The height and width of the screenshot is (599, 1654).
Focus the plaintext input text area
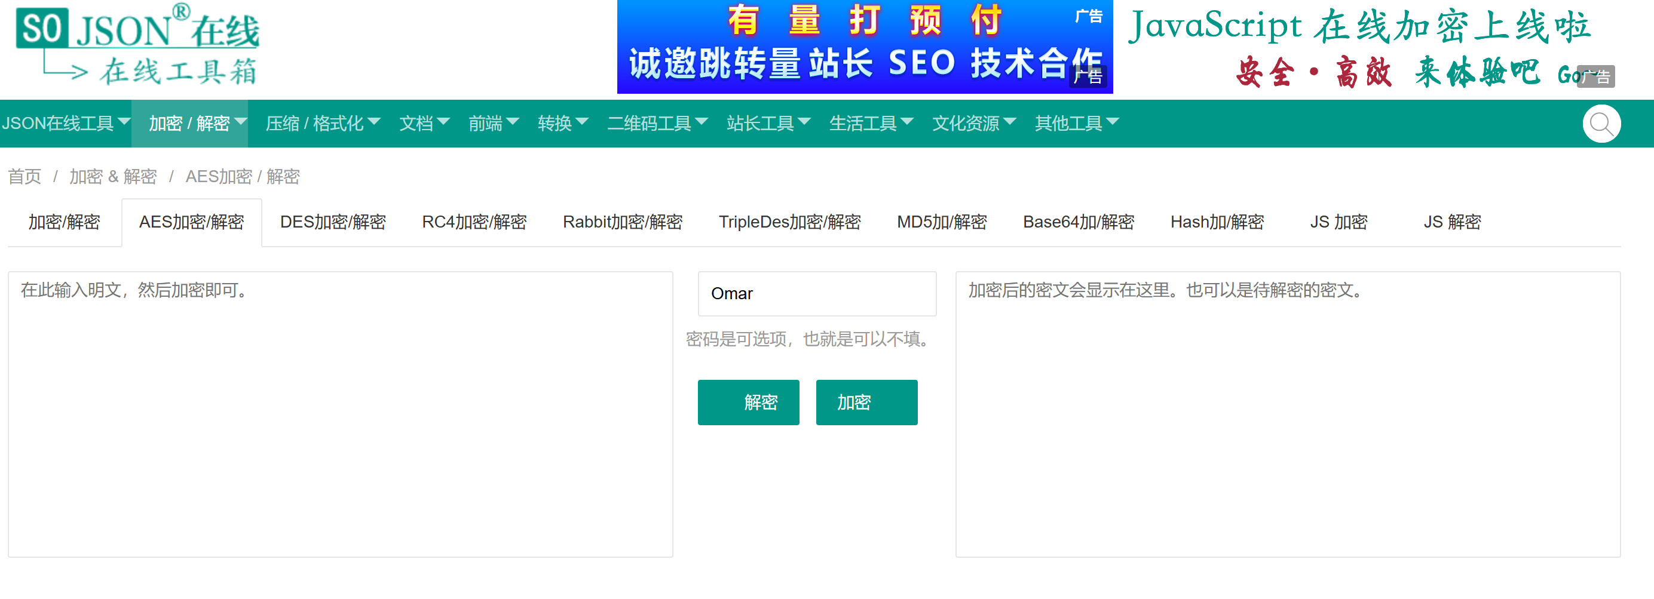pyautogui.click(x=339, y=414)
